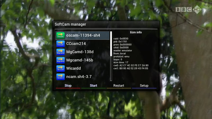Pick Mgcamd-145b from the list
This screenshot has width=212, height=119.
coord(79,60)
